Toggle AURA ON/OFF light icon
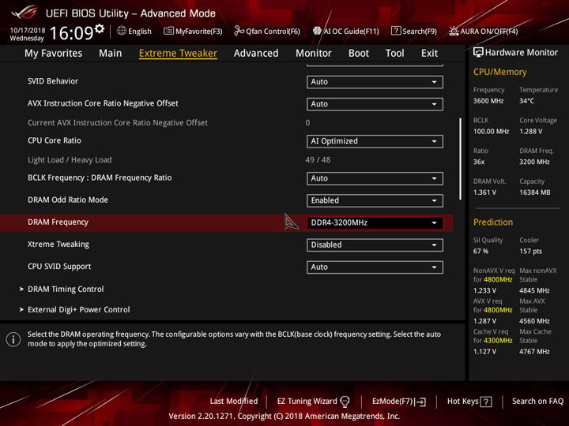Screen dimensions: 569x426 [x=454, y=31]
